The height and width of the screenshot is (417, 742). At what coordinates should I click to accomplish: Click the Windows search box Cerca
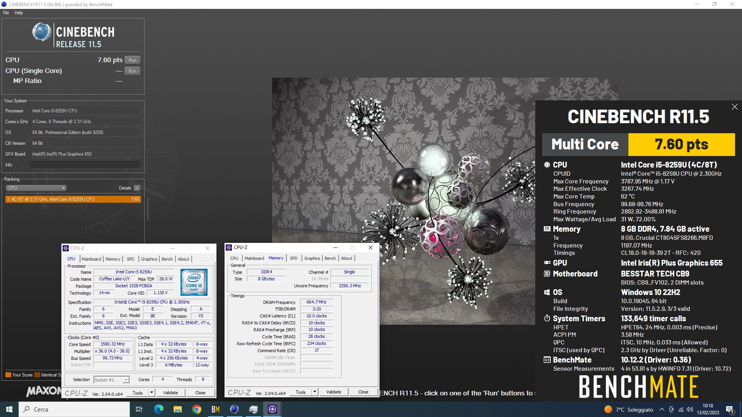pos(74,409)
